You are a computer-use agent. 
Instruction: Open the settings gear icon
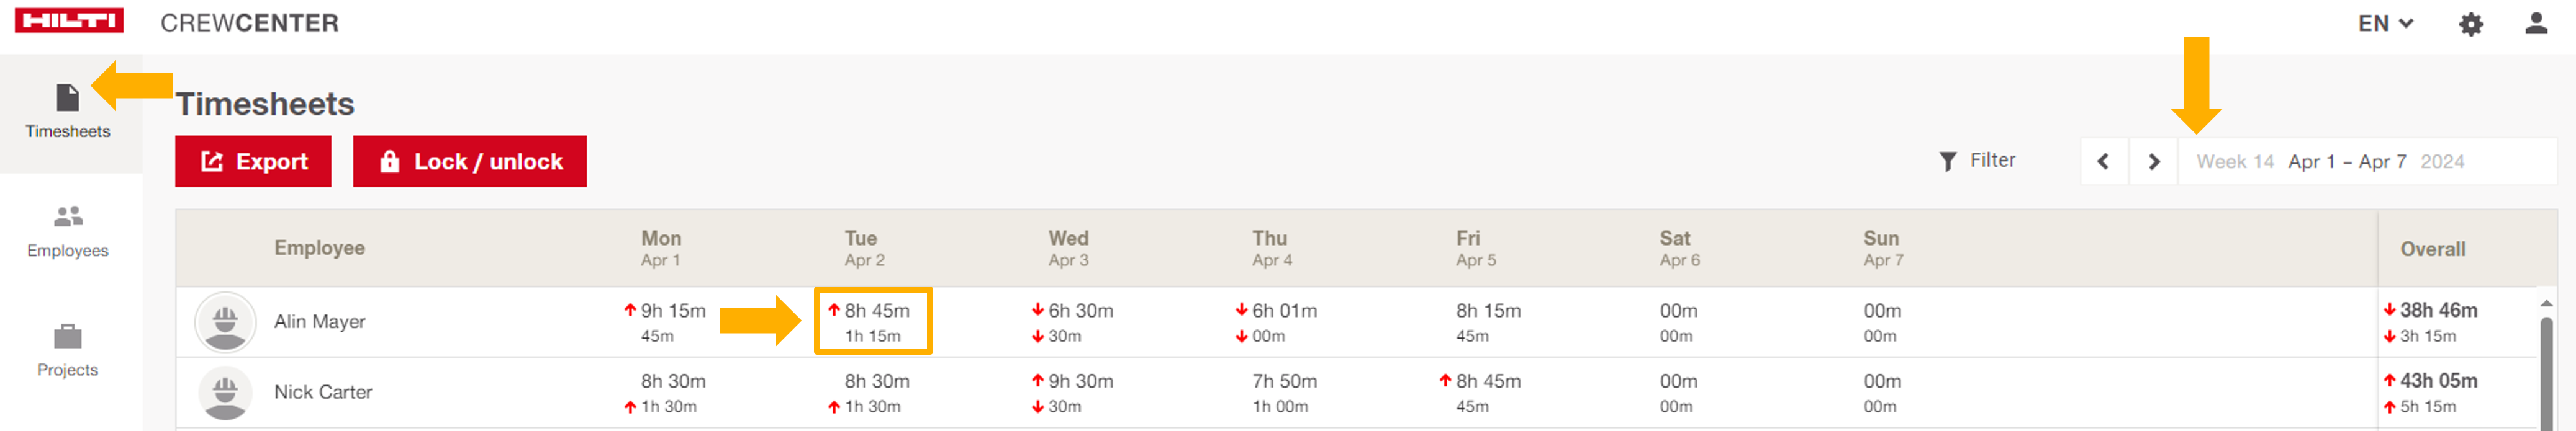tap(2470, 24)
